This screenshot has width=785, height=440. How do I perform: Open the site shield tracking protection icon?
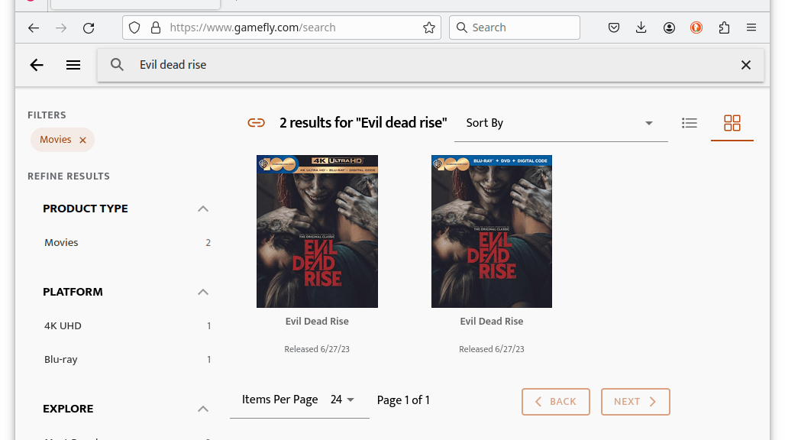click(x=134, y=27)
